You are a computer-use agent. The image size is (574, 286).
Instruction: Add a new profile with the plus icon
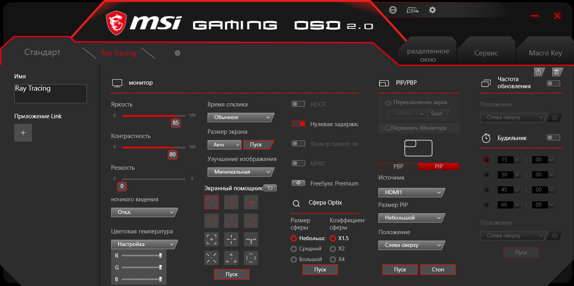pos(177,53)
